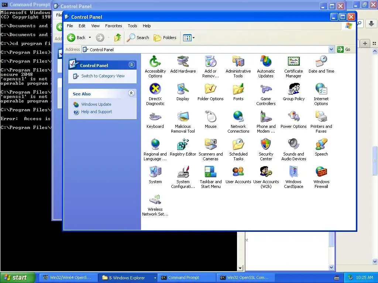Open Administrative Tools icon
Image resolution: width=378 pixels, height=283 pixels.
(238, 67)
